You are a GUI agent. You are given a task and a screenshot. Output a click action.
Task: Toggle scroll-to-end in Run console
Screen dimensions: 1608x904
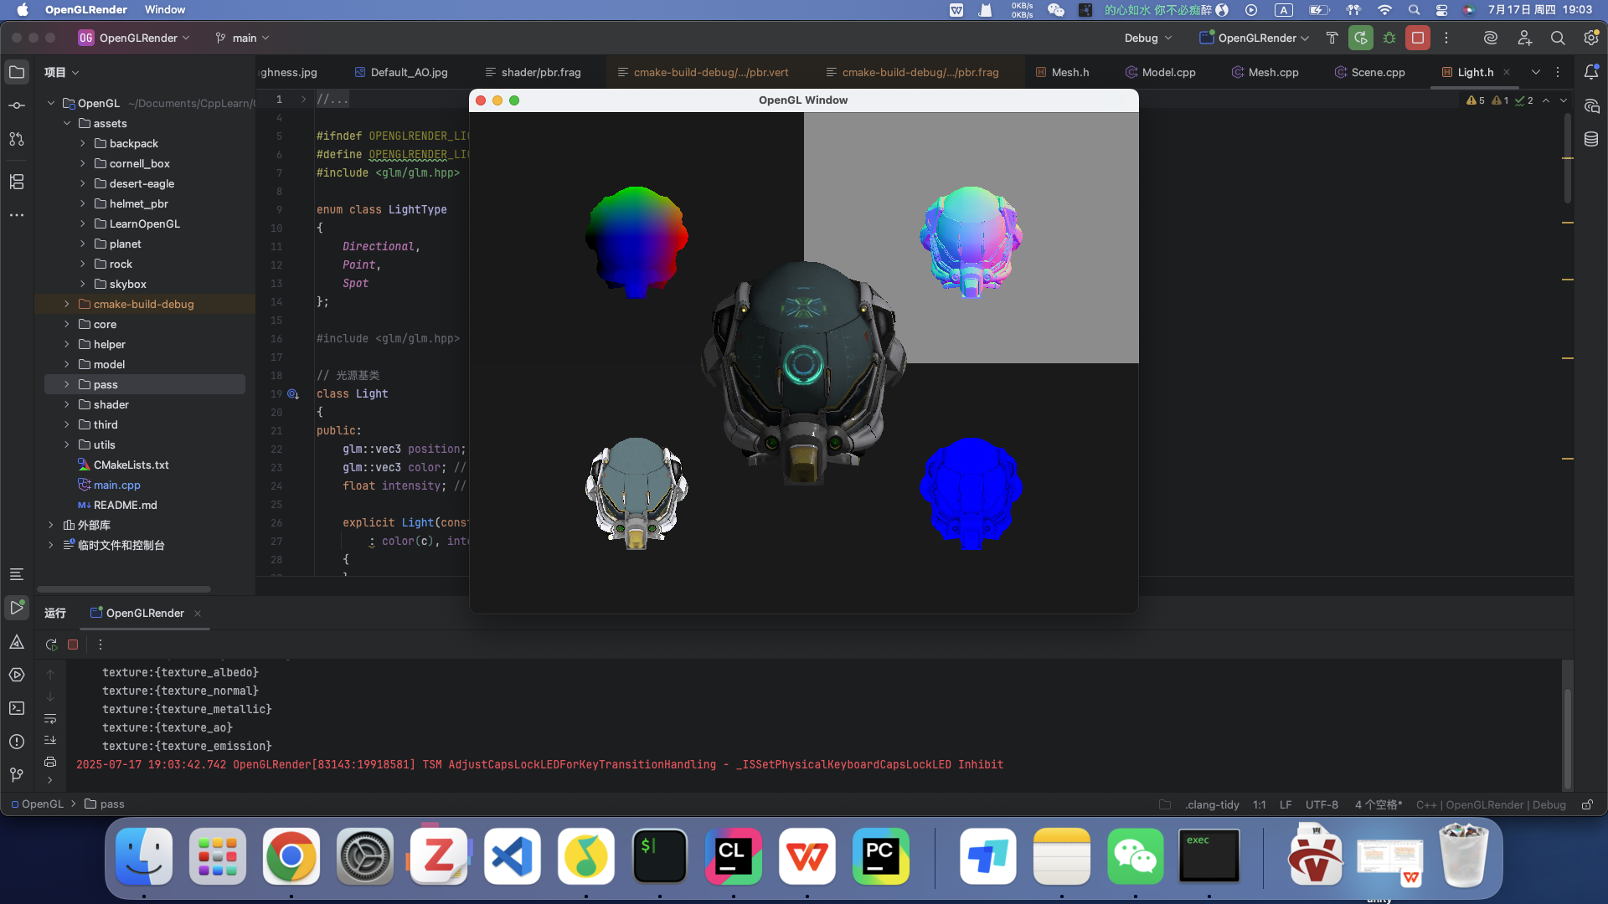(x=50, y=740)
